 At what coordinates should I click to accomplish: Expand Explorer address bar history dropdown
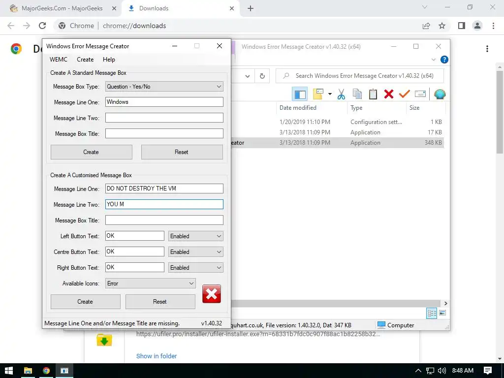[248, 76]
